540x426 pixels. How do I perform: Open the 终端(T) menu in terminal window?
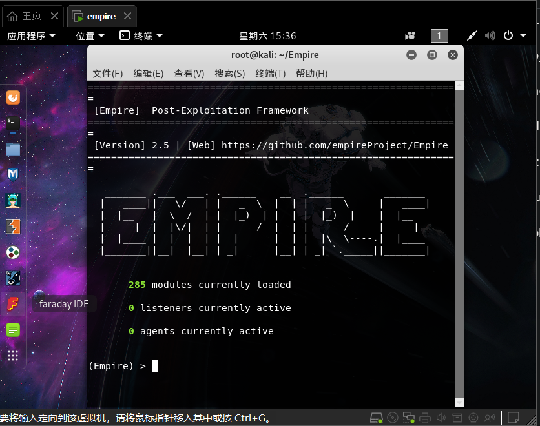(271, 74)
